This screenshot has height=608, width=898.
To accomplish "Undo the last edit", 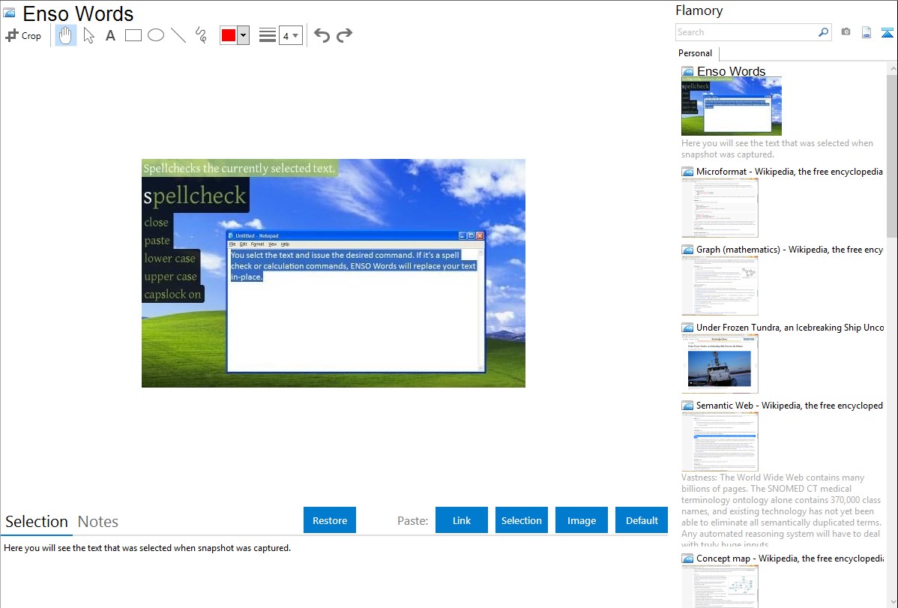I will click(322, 35).
